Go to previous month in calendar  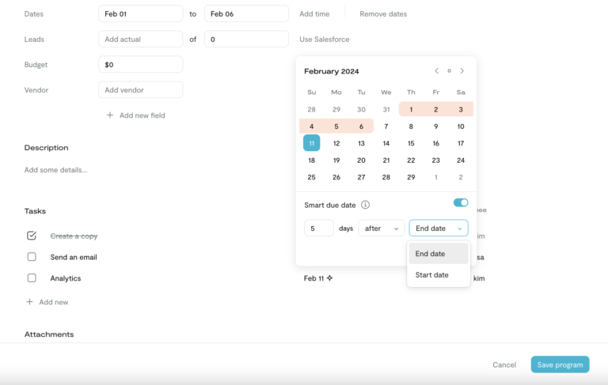(436, 71)
